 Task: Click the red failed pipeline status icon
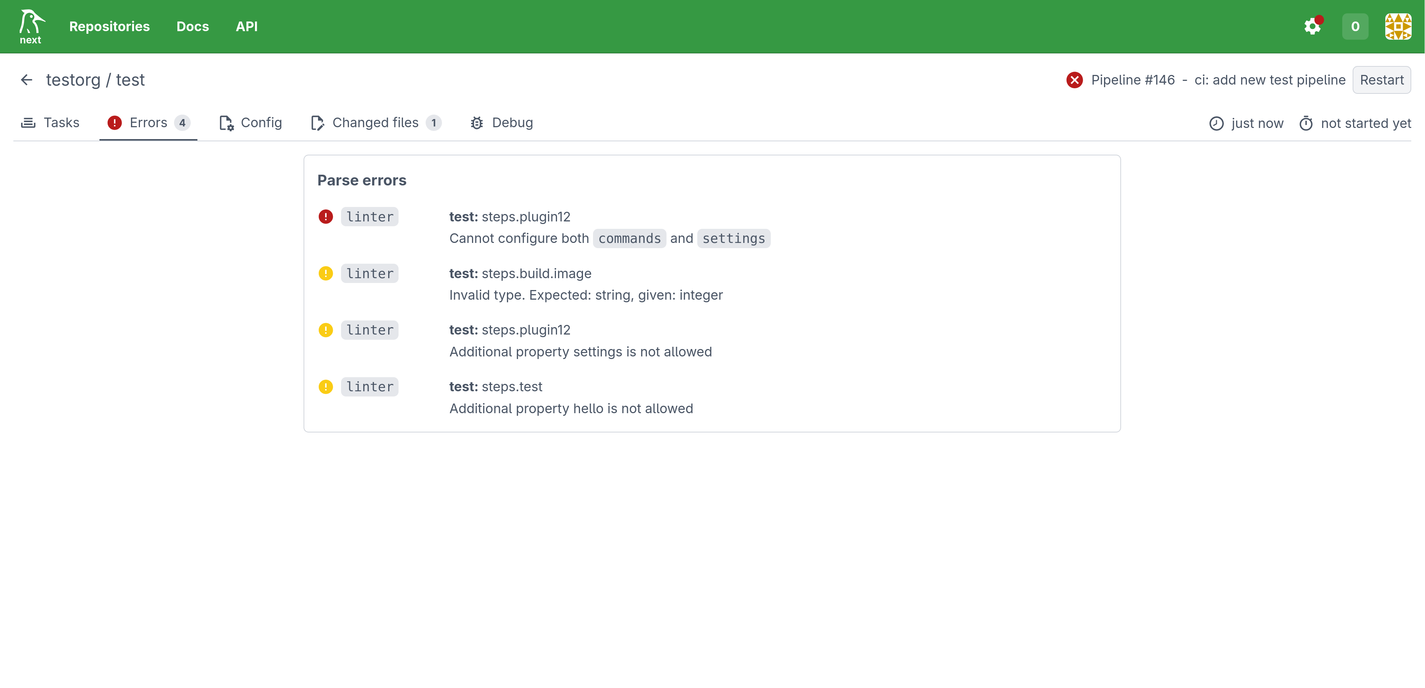coord(1074,80)
